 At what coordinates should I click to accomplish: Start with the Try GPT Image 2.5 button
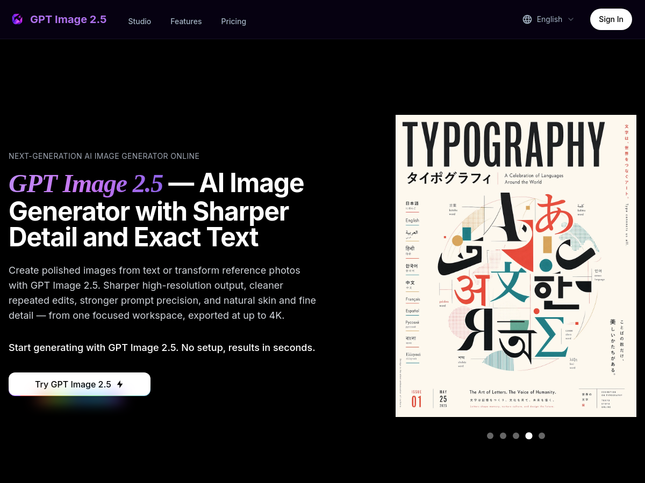[x=80, y=384]
